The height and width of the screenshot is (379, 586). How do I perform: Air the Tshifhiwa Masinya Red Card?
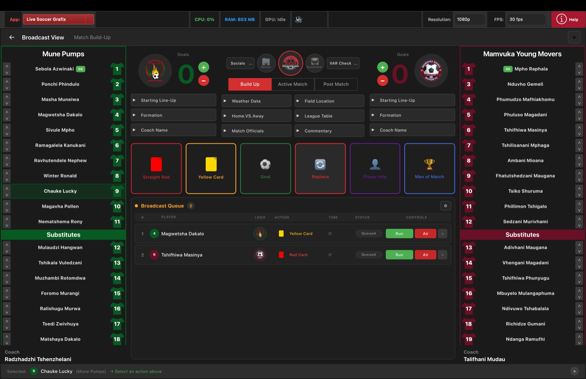(x=426, y=255)
